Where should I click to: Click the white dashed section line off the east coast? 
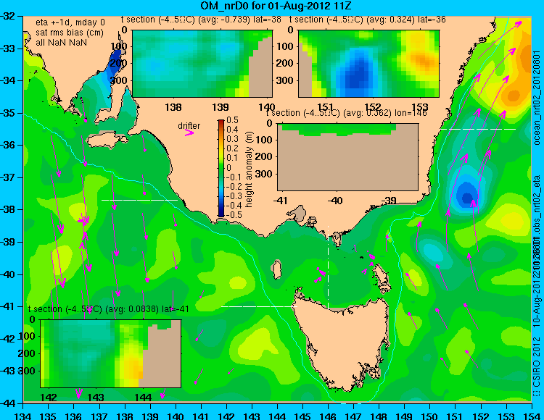click(478, 129)
